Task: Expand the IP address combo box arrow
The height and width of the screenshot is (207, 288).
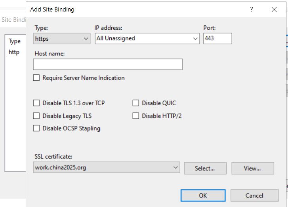Action: click(x=195, y=38)
